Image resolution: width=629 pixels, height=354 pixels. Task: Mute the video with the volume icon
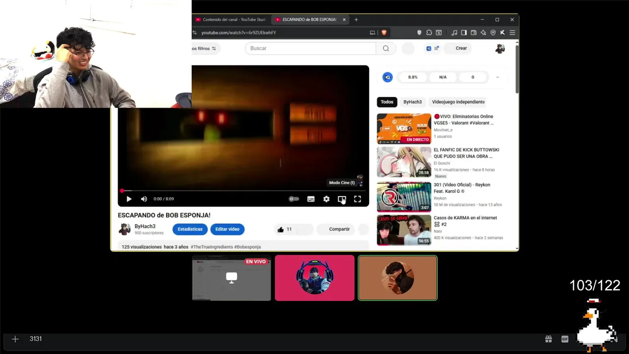[x=144, y=199]
